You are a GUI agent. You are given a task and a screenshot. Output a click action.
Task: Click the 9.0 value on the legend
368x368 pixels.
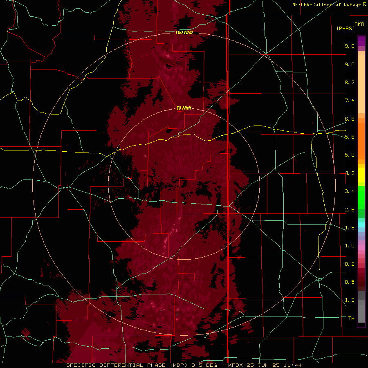point(350,64)
